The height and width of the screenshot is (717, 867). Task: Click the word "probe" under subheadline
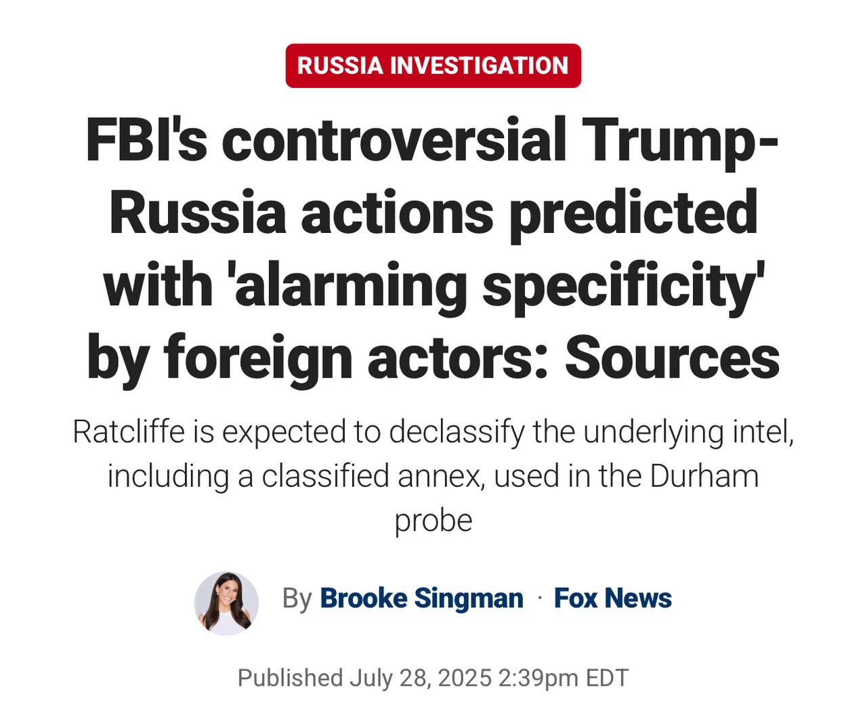coord(433,522)
